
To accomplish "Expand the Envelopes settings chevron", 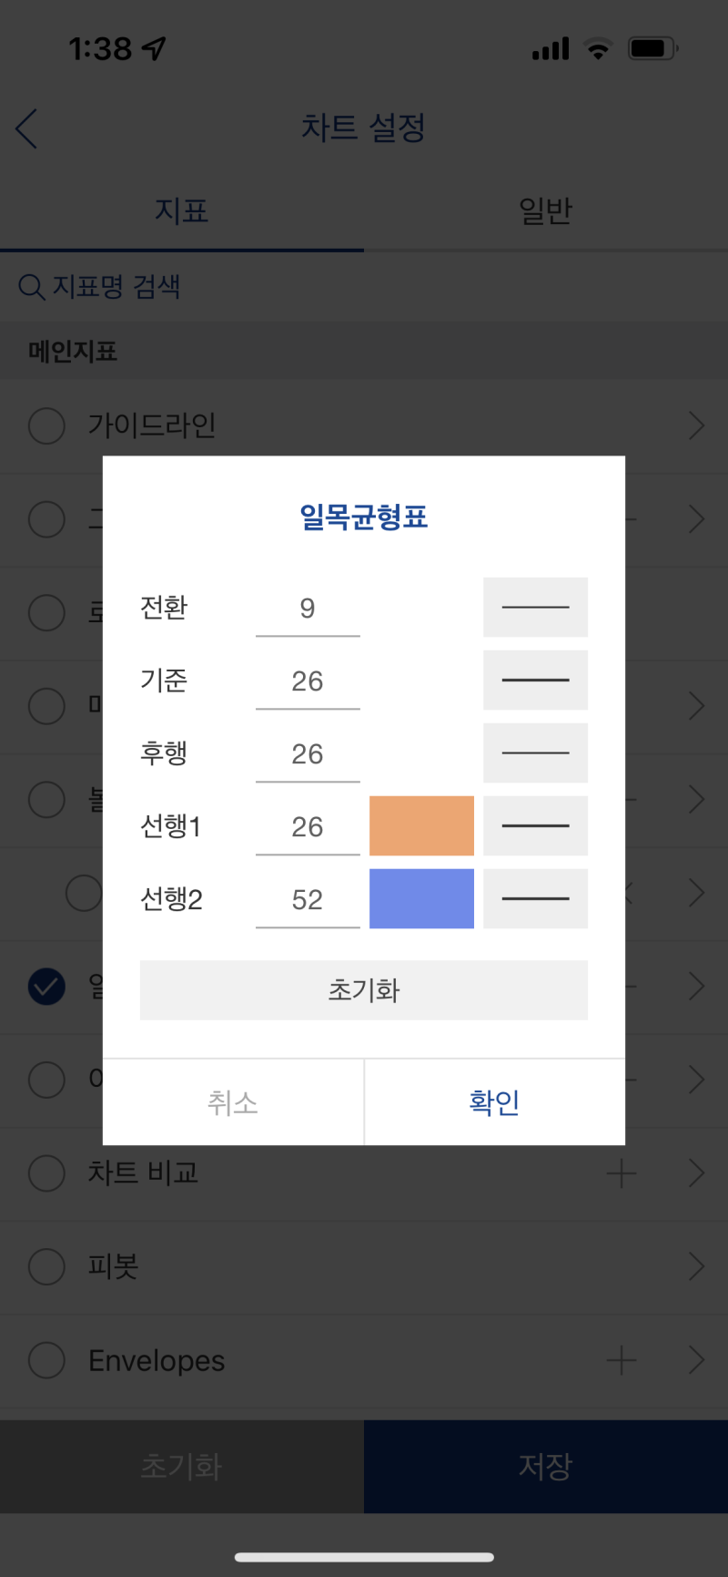I will point(696,1360).
